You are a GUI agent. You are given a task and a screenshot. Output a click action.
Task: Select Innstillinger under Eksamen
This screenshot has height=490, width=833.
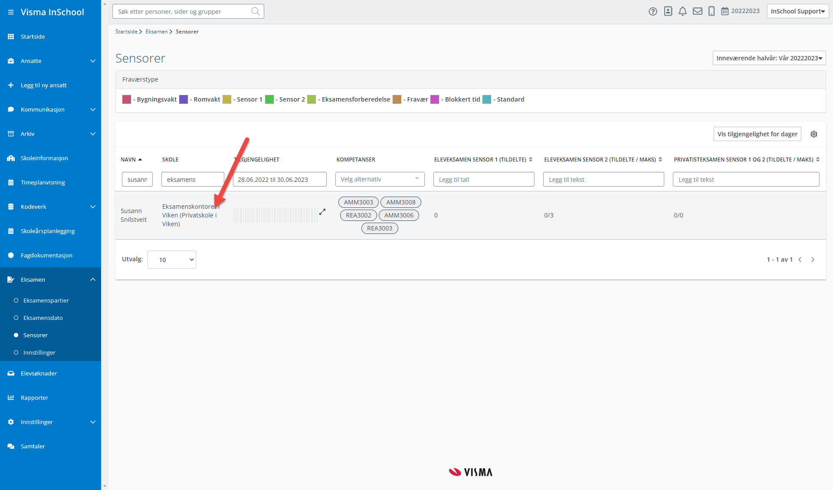(39, 352)
